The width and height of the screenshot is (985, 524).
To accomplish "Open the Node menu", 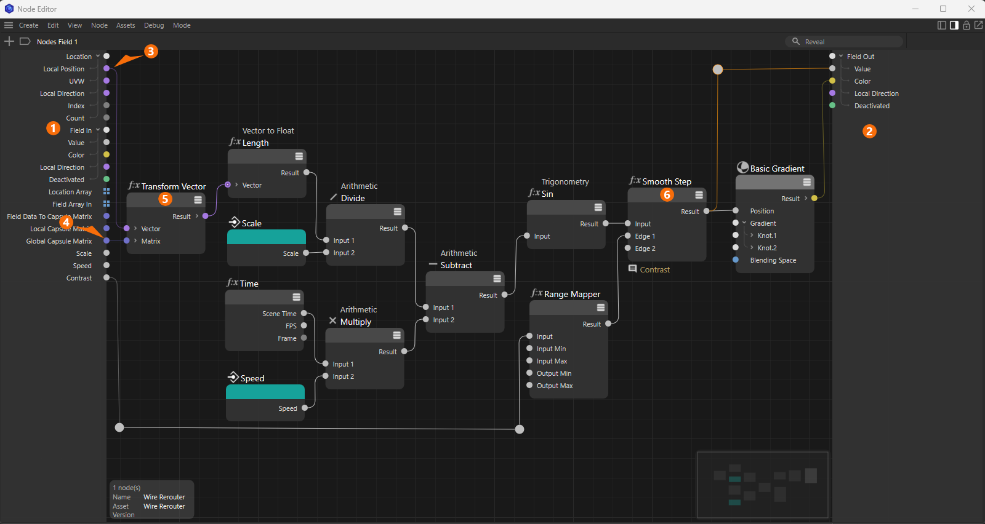I will pos(99,25).
